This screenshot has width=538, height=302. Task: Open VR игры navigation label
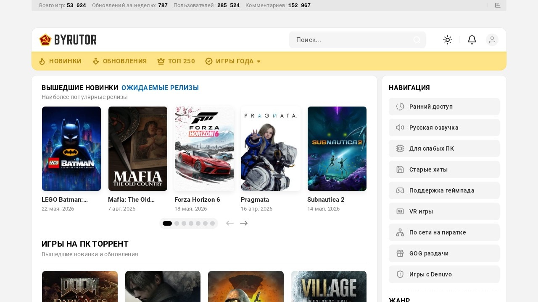coord(421,211)
